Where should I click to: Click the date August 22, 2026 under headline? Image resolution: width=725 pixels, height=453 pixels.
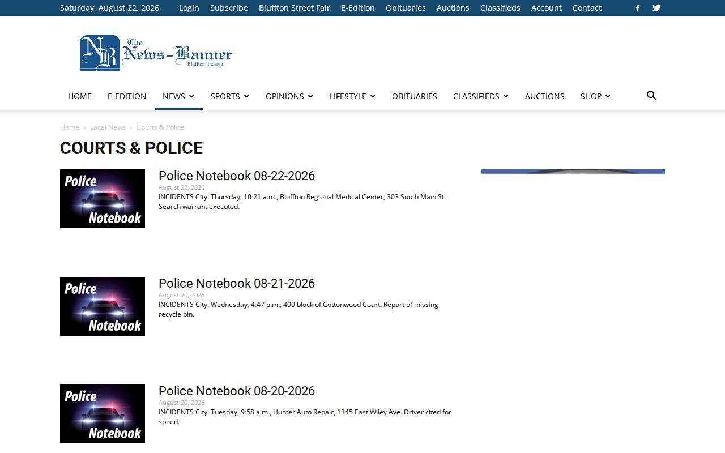click(x=181, y=187)
